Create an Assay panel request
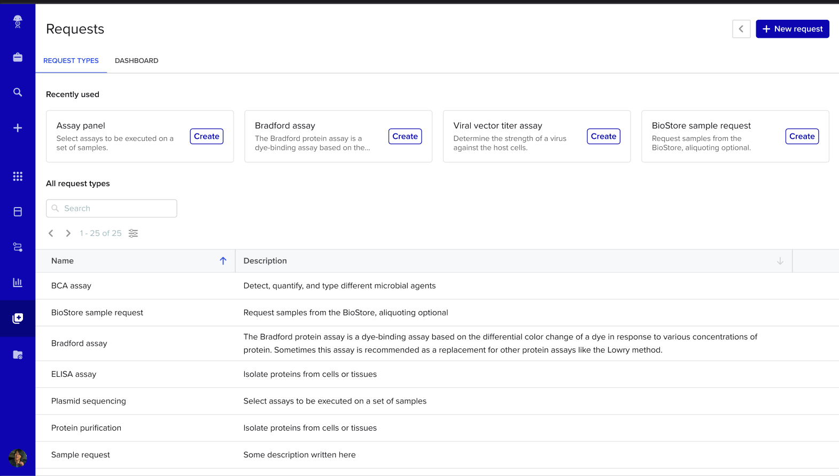 207,136
